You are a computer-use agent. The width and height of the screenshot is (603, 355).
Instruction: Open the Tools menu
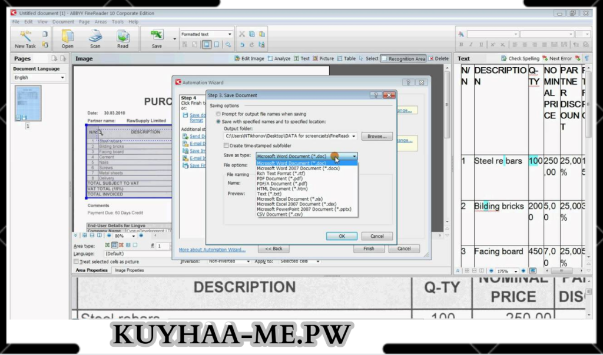(118, 22)
